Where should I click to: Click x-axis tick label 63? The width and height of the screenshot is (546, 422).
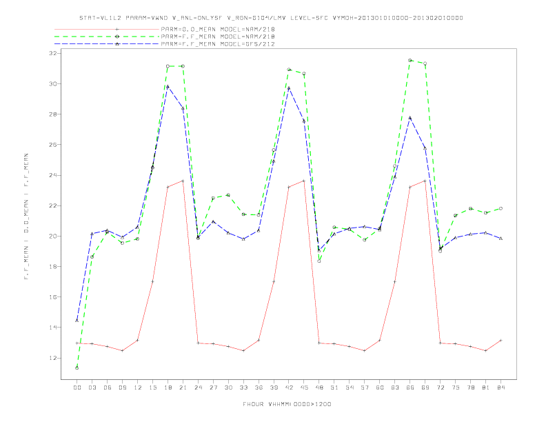point(395,388)
